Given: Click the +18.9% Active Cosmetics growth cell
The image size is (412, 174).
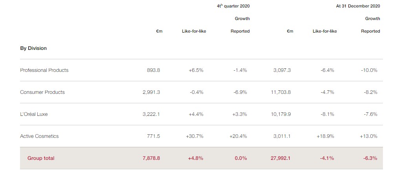Looking at the screenshot, I should pos(325,136).
